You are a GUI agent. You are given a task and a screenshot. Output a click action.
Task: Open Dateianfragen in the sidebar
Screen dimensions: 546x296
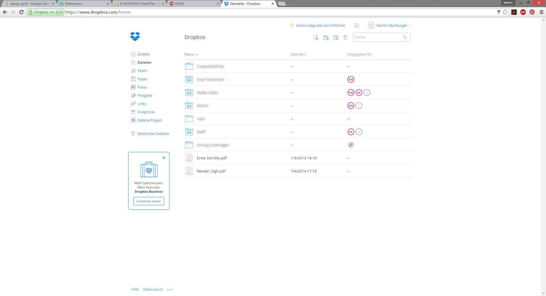click(150, 120)
